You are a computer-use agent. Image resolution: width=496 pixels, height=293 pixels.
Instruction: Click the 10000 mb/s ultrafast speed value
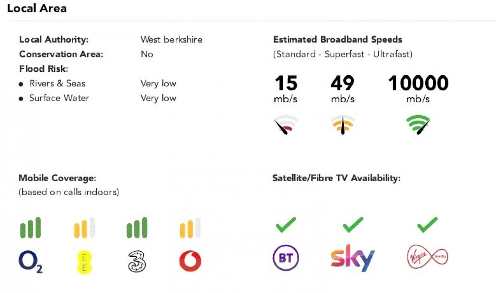(418, 89)
